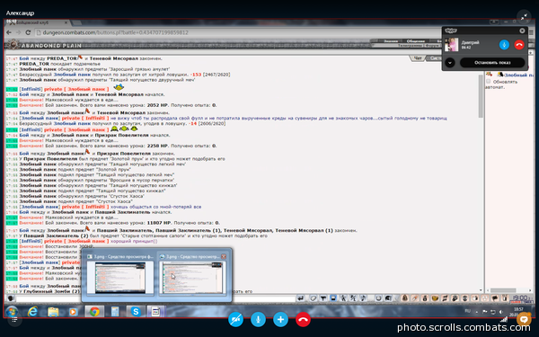
Task: Mute microphone in the small Skype call popup
Action: 504,45
